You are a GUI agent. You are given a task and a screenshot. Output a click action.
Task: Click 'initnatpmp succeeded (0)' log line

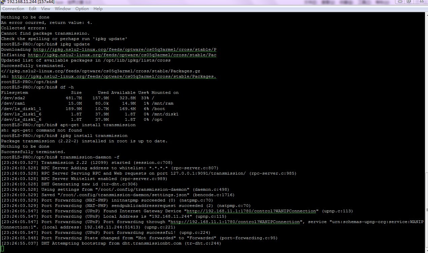pyautogui.click(x=107, y=201)
